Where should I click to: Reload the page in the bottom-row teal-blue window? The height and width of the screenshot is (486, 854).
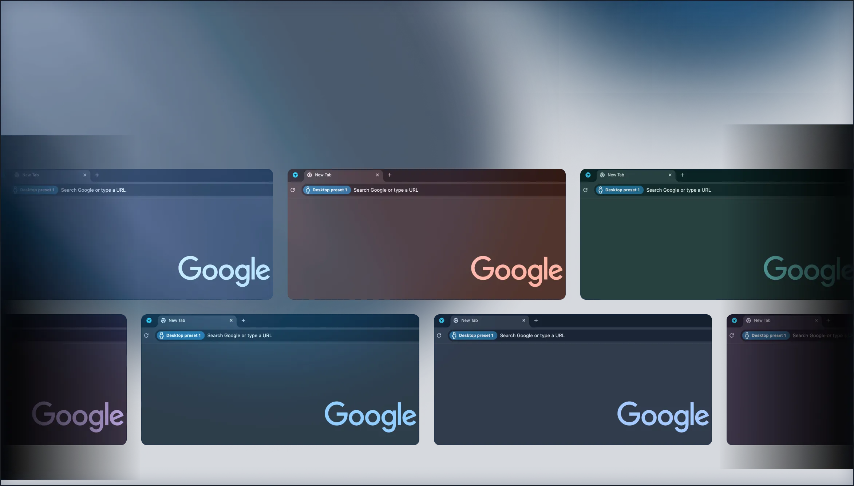(x=146, y=335)
